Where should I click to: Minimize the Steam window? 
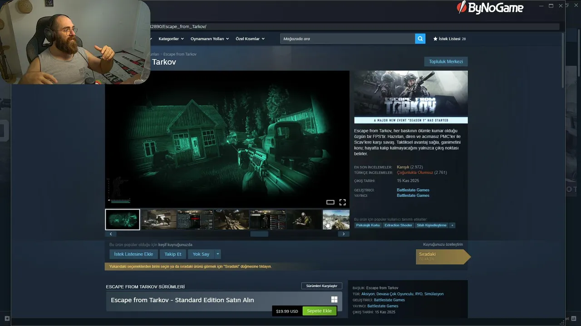tap(541, 6)
